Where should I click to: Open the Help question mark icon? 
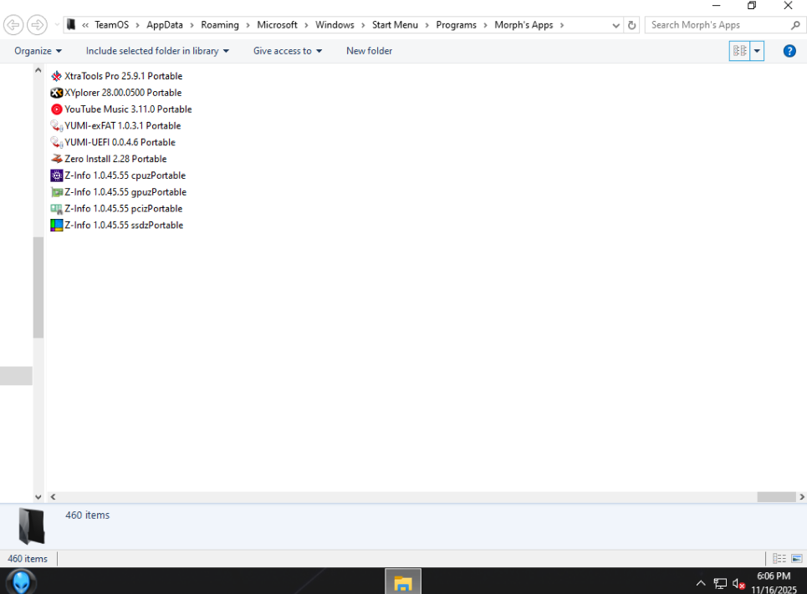tap(789, 51)
